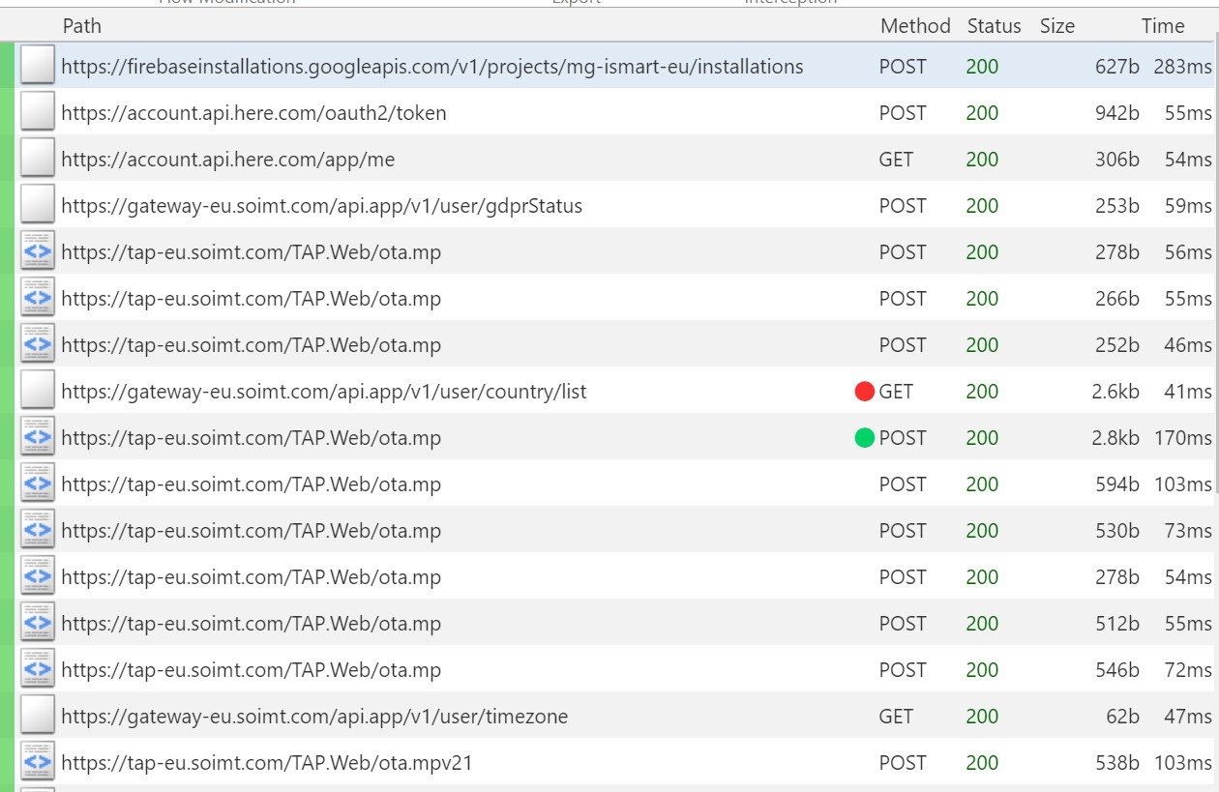Sort flows by the Path column header

coord(82,26)
